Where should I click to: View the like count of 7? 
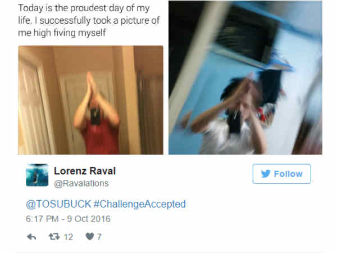pyautogui.click(x=99, y=237)
